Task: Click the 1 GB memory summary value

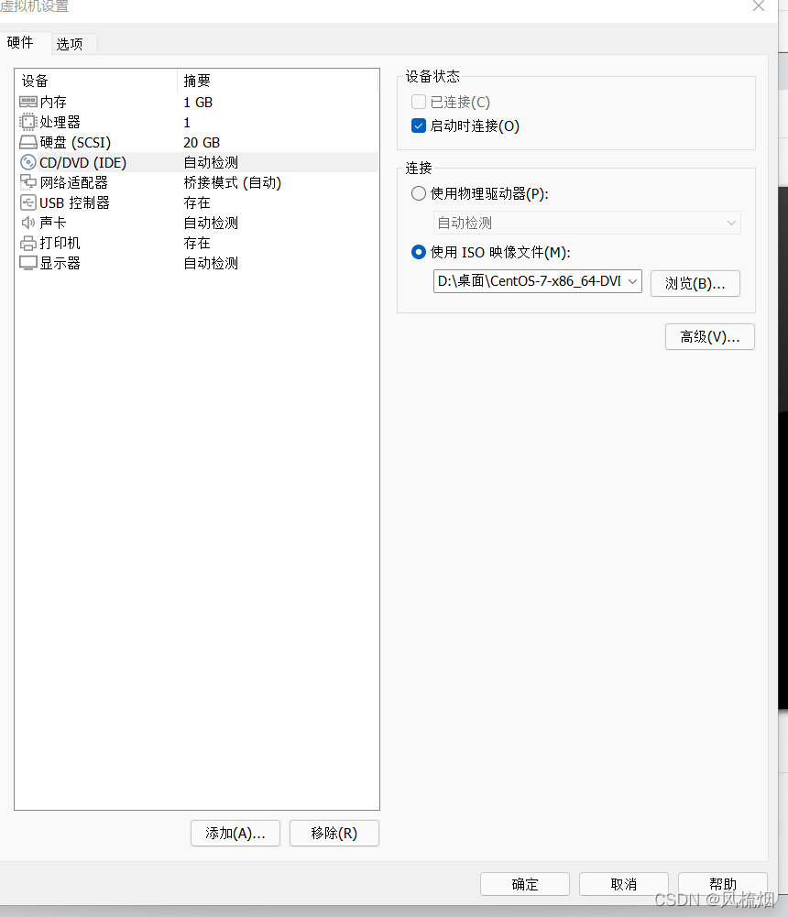Action: tap(198, 103)
